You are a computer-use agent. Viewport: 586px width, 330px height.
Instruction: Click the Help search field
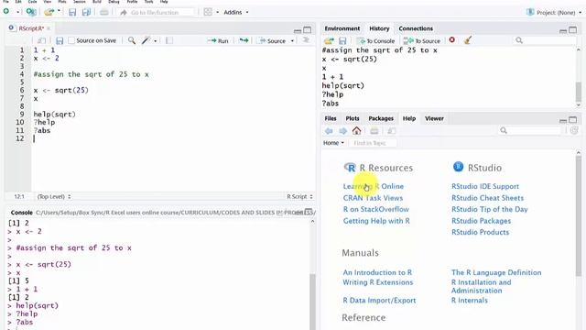click(x=530, y=130)
